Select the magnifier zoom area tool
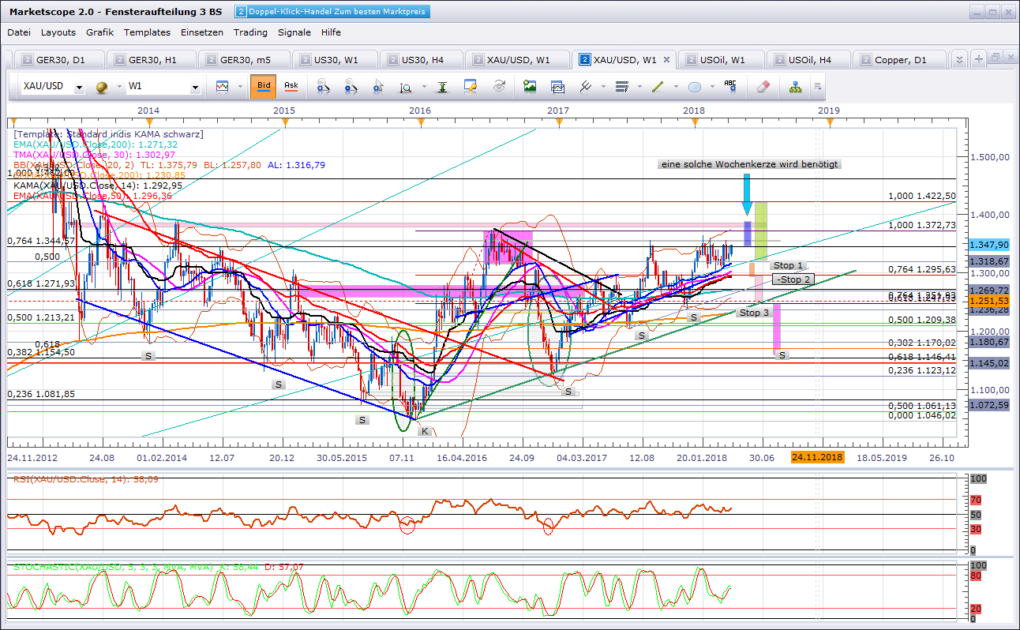1020x630 pixels. click(406, 87)
